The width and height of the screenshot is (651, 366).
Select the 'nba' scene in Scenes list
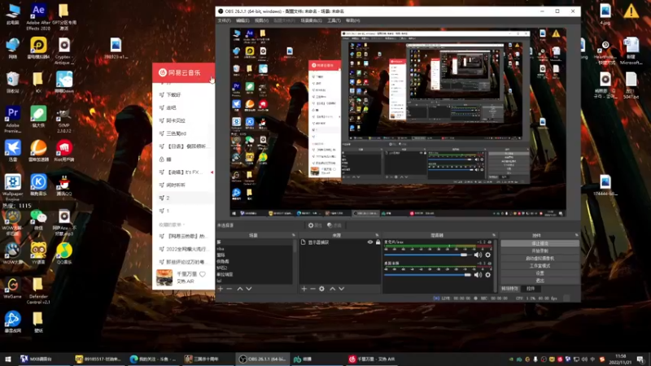pyautogui.click(x=221, y=249)
